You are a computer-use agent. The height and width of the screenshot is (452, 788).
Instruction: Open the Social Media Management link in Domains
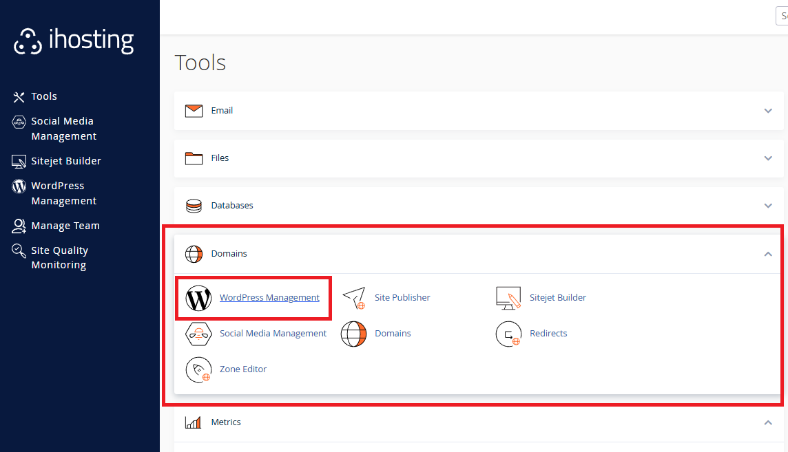(x=273, y=333)
